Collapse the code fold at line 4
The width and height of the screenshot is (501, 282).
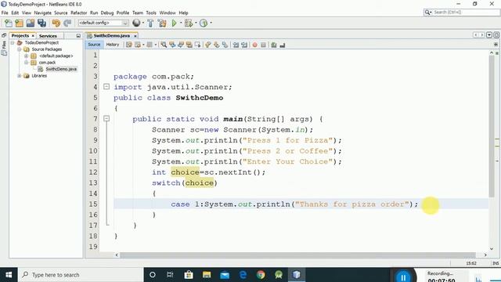pos(106,87)
